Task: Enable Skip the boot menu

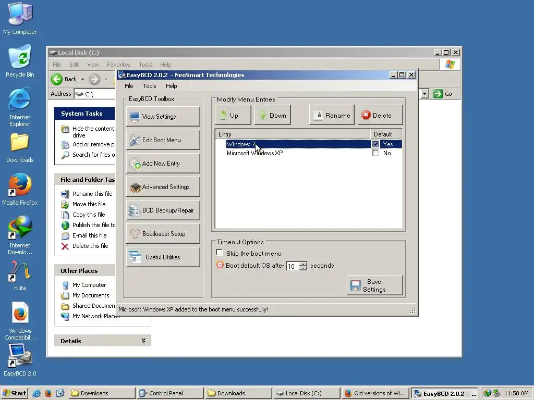Action: pyautogui.click(x=220, y=253)
